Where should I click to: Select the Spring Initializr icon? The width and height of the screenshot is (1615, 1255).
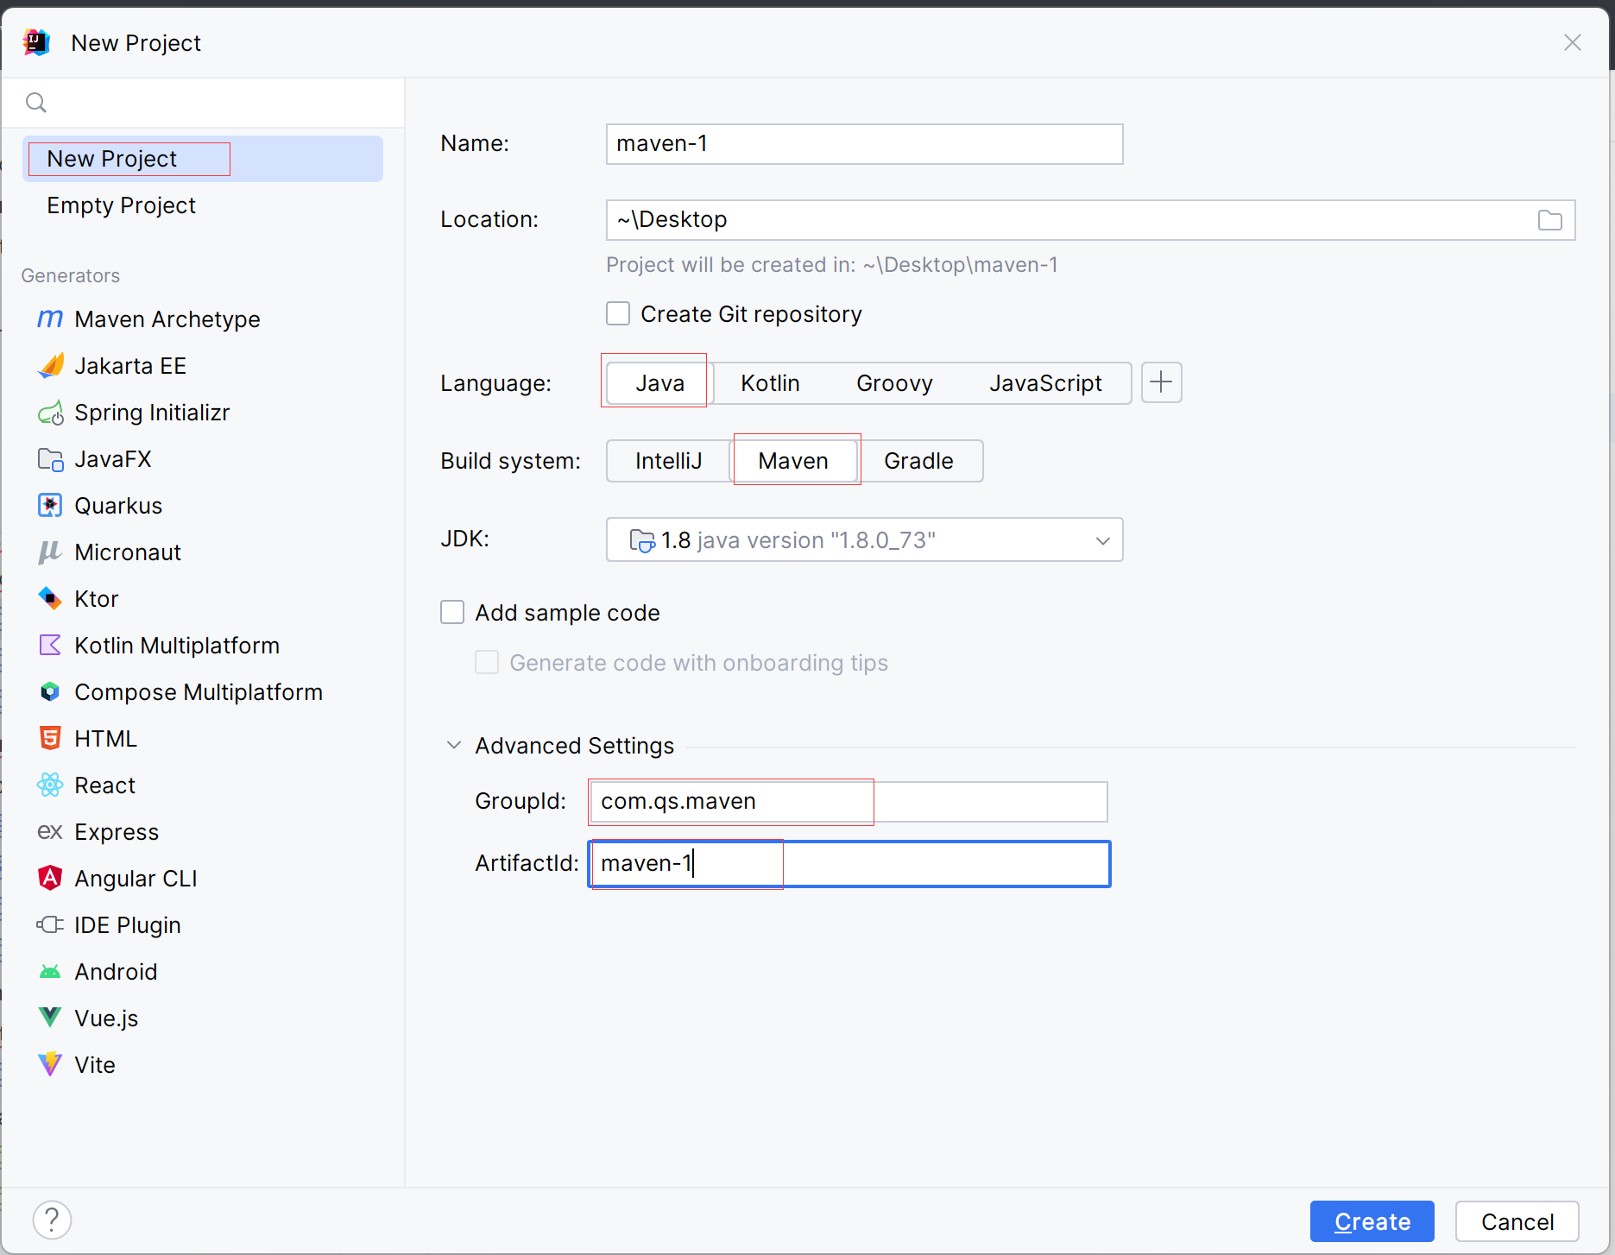pos(50,413)
